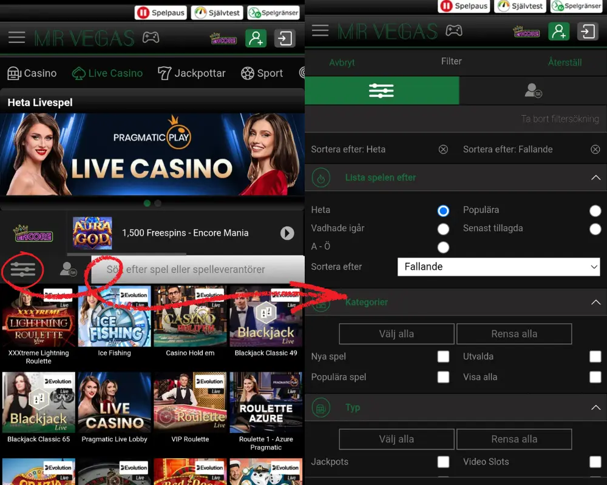
Task: Click Encore logo beside freespins promo
Action: pos(33,233)
